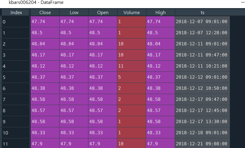
Task: Select Volume cell 5 in row 5
Action: [132, 77]
